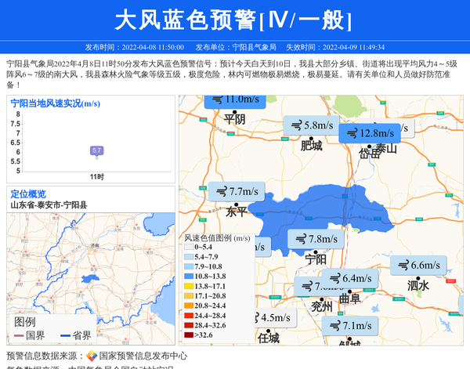The width and height of the screenshot is (470, 369).
Task: Click the 5.7 data point on wind chart
Action: point(96,150)
